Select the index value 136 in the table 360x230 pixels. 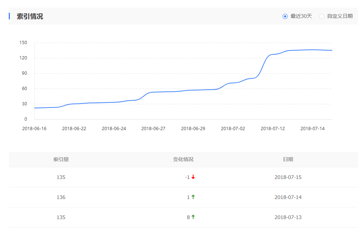[x=61, y=197]
